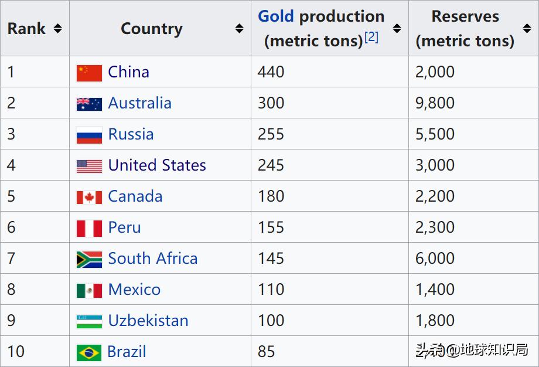Open the Gold link in header
Image resolution: width=539 pixels, height=367 pixels.
276,16
